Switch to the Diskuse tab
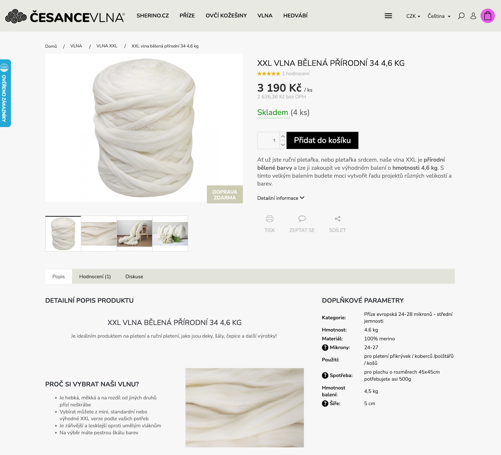The height and width of the screenshot is (455, 501). click(134, 277)
